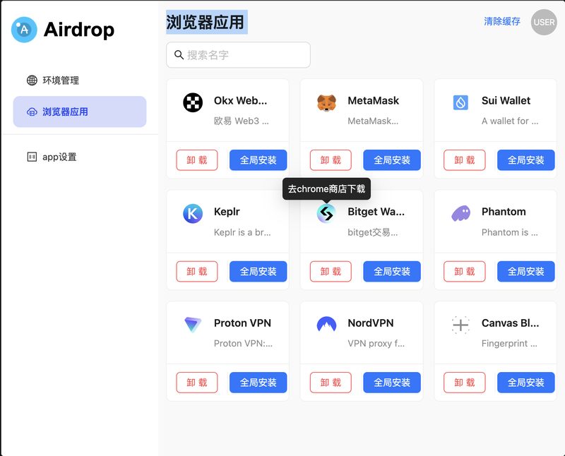
Task: Click the Keplr title text
Action: [227, 212]
